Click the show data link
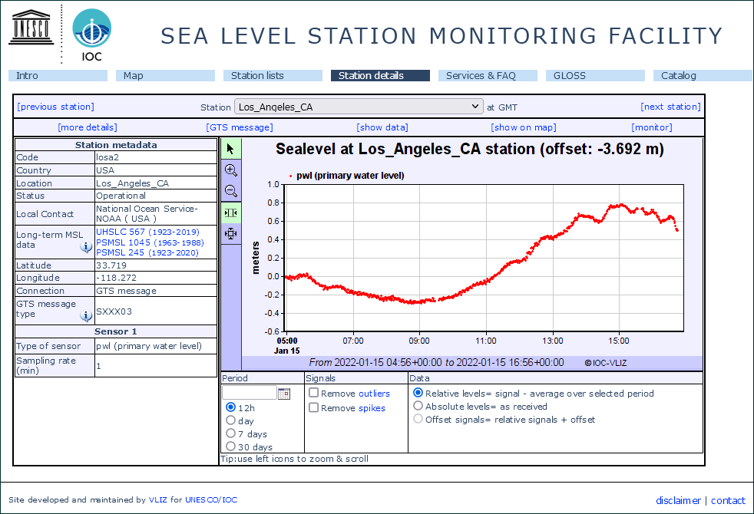Screen dimensions: 754x514 click(382, 127)
